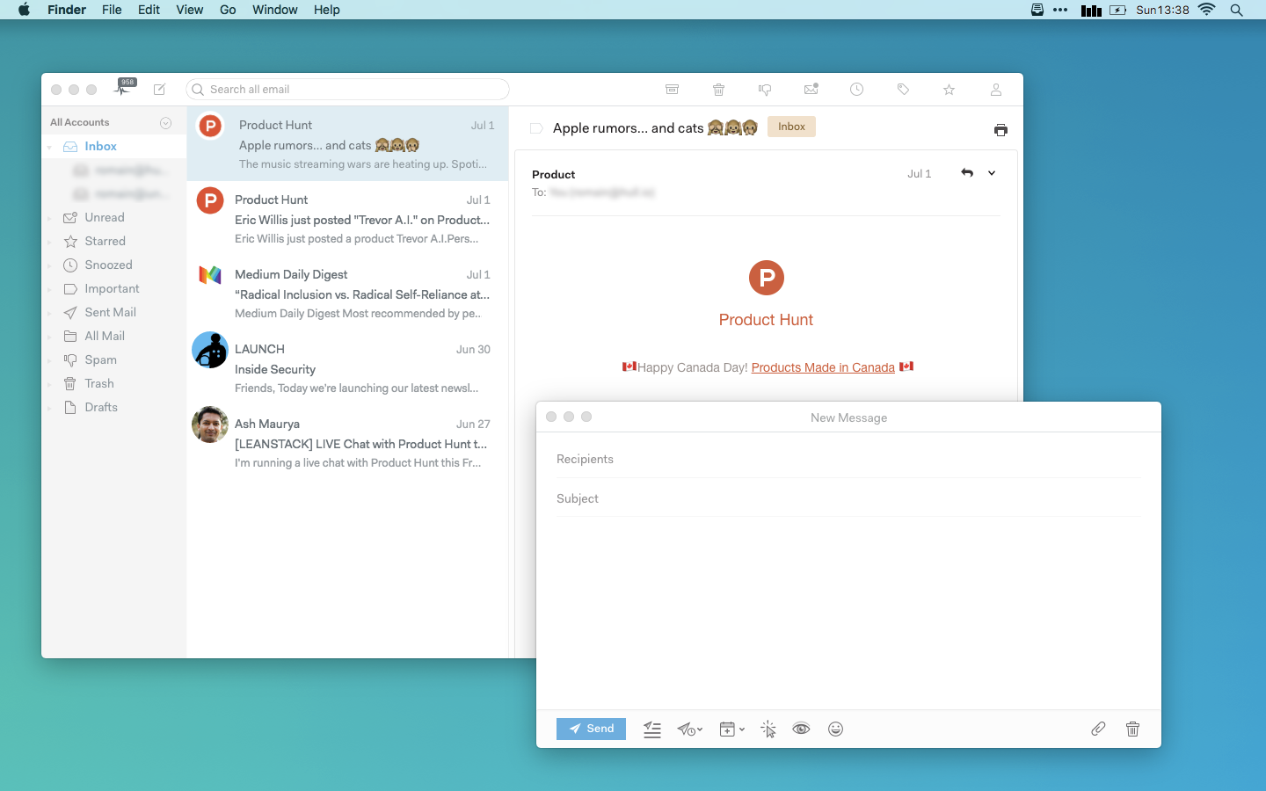Screen dimensions: 1266x791
Task: Collapse the Inbox account tree
Action: click(50, 148)
